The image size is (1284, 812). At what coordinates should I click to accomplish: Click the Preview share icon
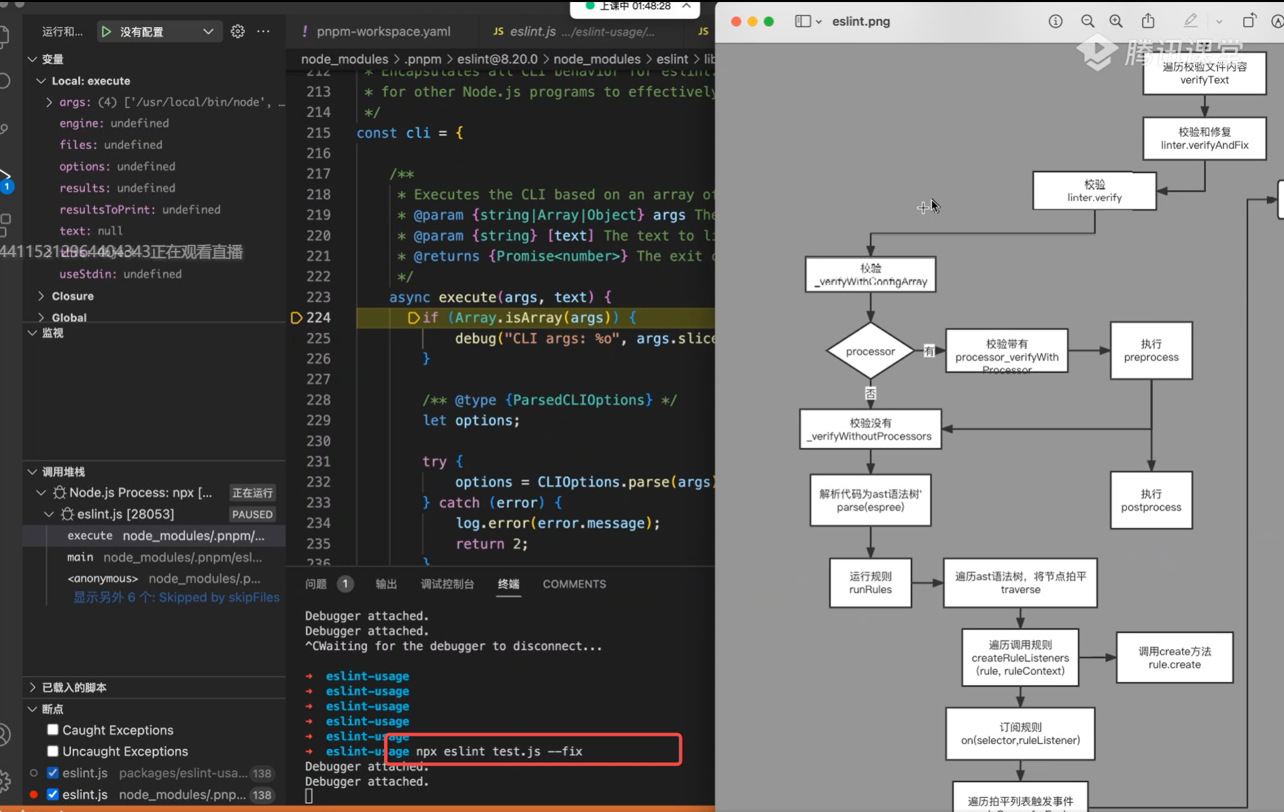click(x=1147, y=21)
